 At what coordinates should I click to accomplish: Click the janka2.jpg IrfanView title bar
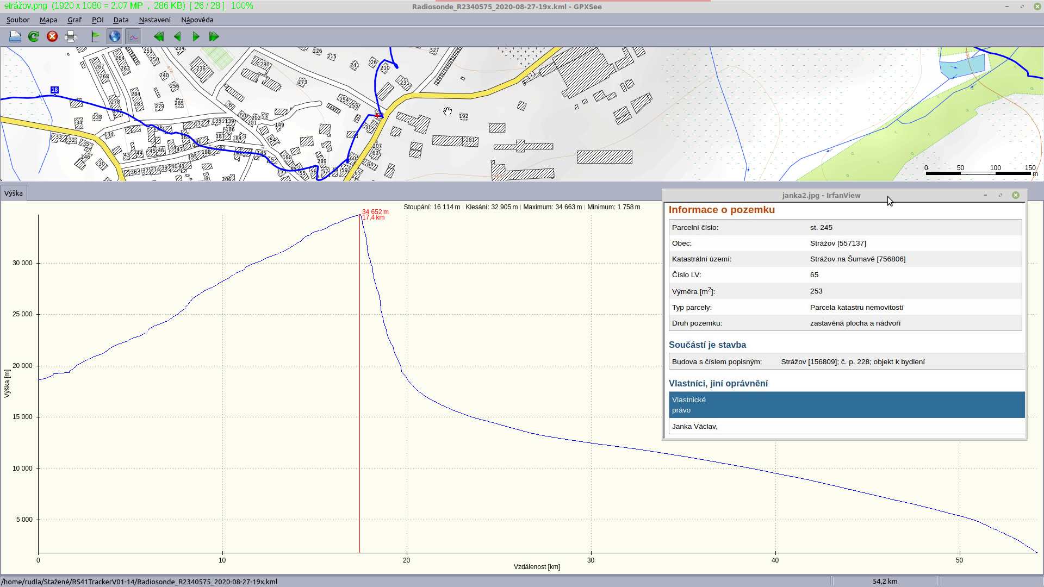pyautogui.click(x=821, y=195)
